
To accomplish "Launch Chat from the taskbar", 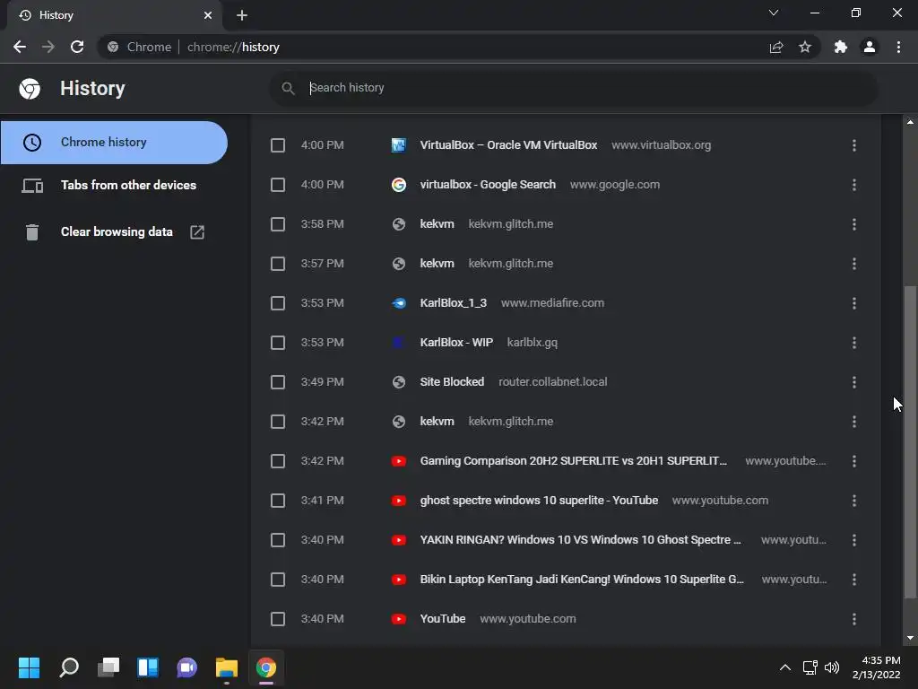I will pos(186,667).
